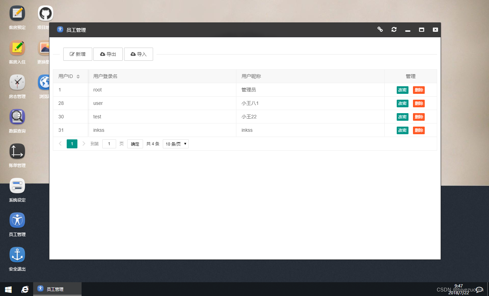
Task: Click the 确定 pagination button
Action: pos(135,144)
